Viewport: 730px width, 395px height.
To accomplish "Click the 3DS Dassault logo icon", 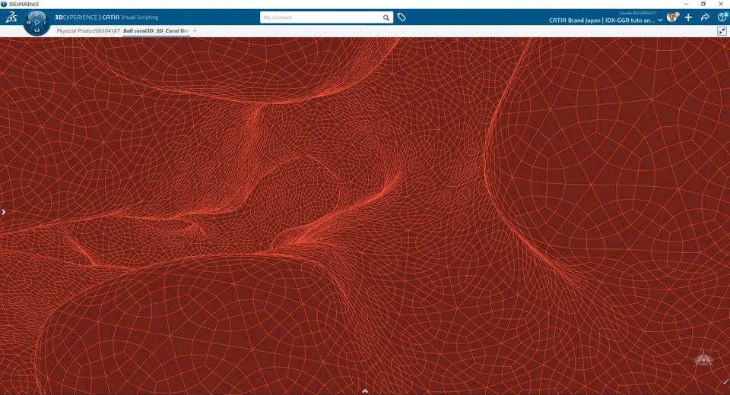I will [11, 17].
